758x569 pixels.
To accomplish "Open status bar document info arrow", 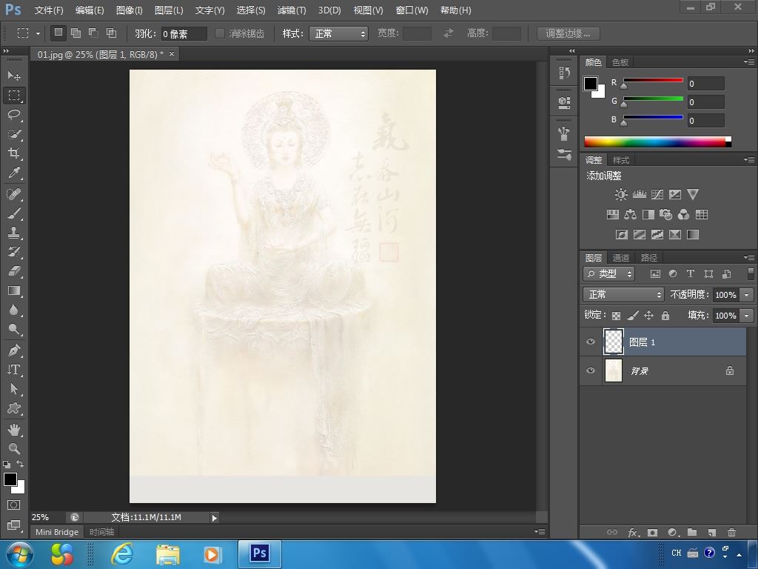I will tap(214, 518).
